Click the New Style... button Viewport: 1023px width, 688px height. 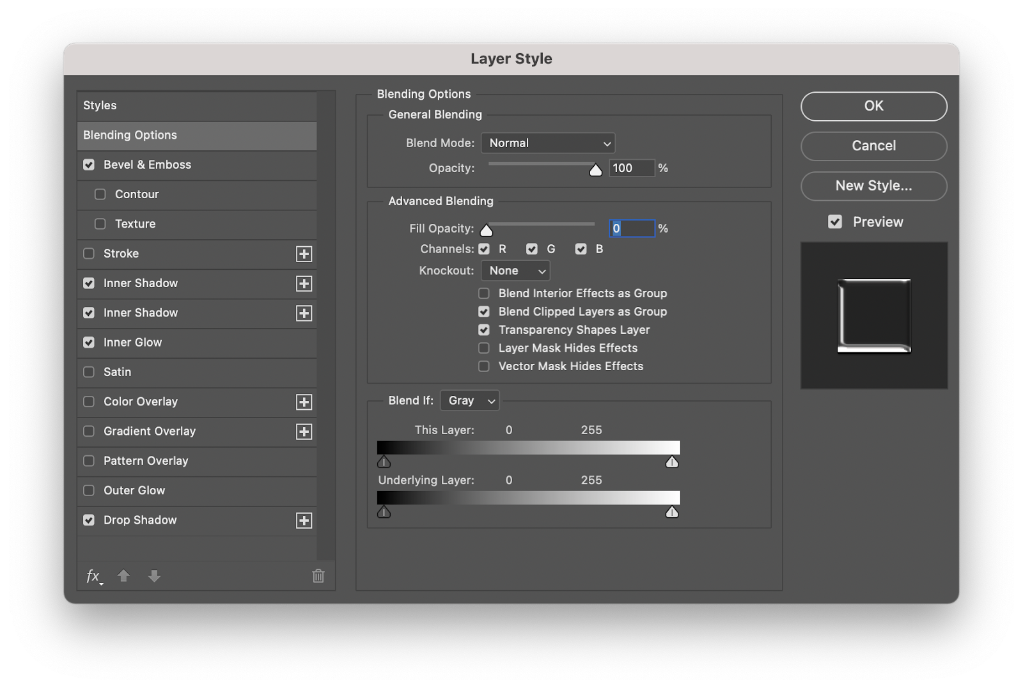tap(874, 186)
